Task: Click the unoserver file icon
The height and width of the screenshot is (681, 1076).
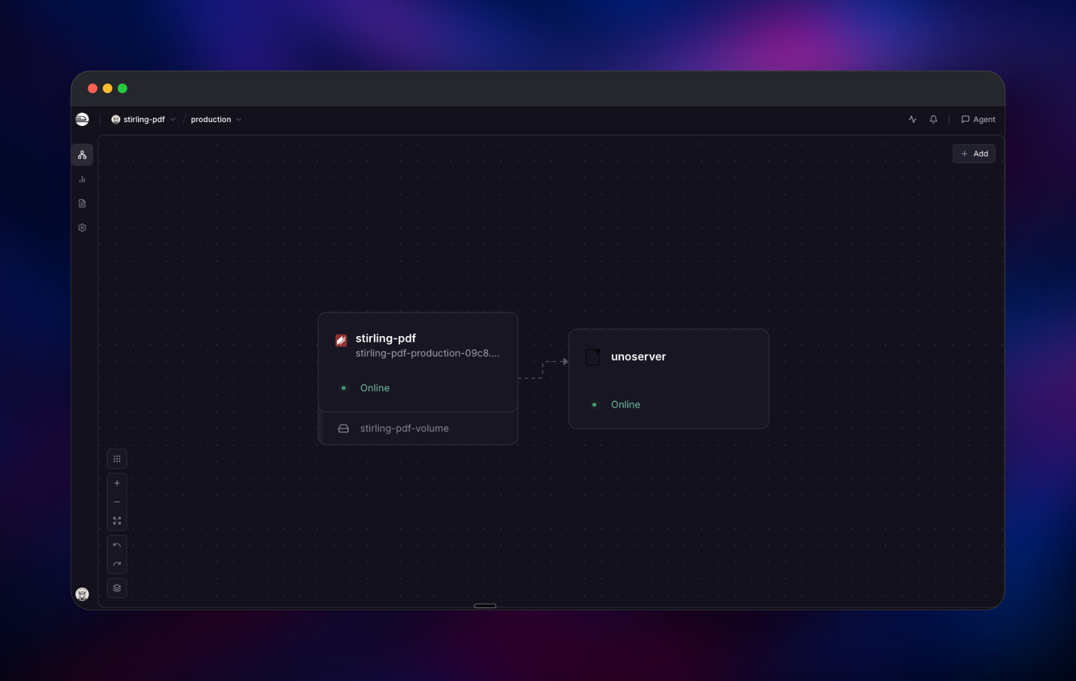Action: [x=593, y=357]
